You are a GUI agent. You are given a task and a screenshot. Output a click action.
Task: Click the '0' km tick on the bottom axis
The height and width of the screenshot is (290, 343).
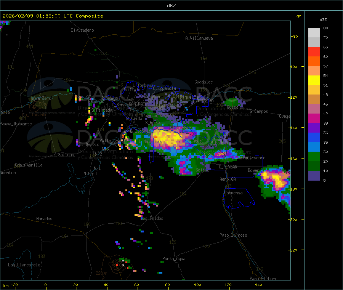tap(45, 285)
